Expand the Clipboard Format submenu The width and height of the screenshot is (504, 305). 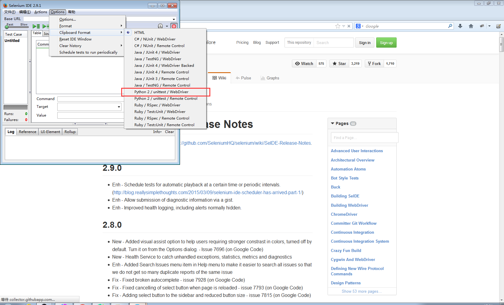coord(87,32)
